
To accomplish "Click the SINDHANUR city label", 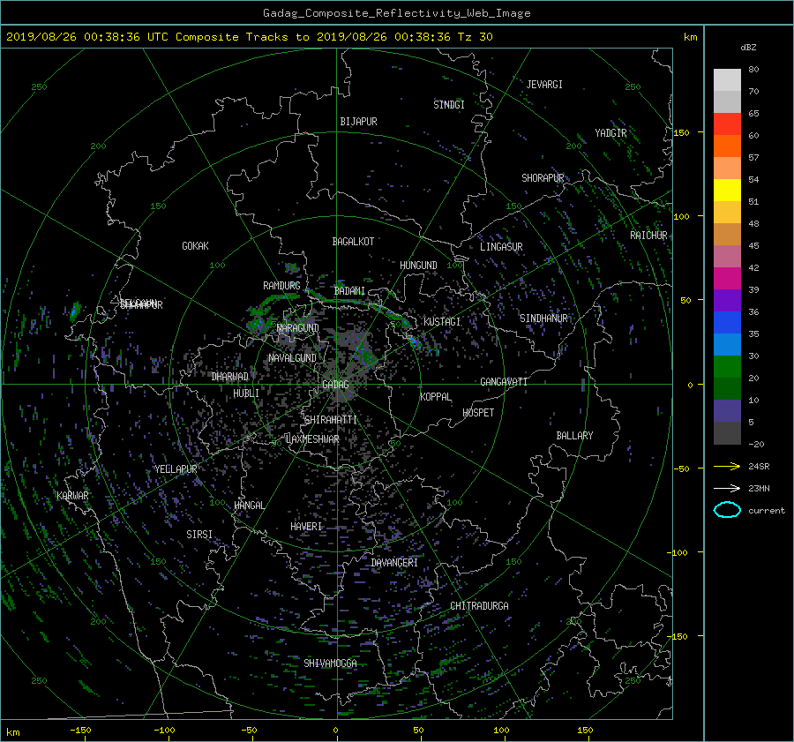I will click(x=543, y=319).
